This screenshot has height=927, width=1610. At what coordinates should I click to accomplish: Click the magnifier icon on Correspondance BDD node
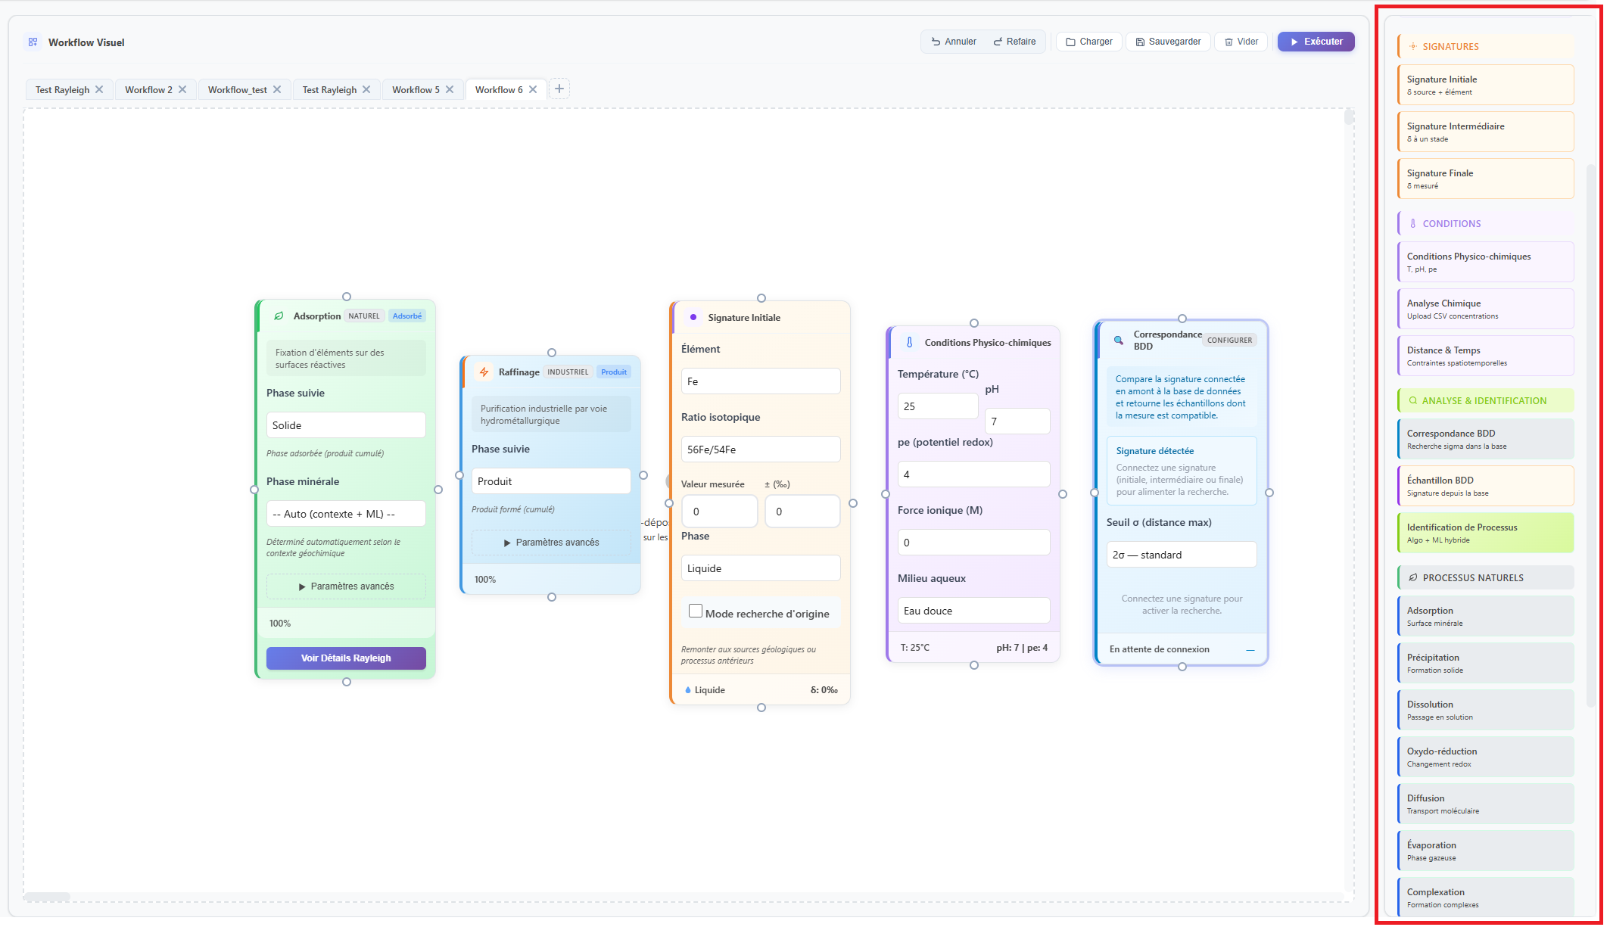1118,341
